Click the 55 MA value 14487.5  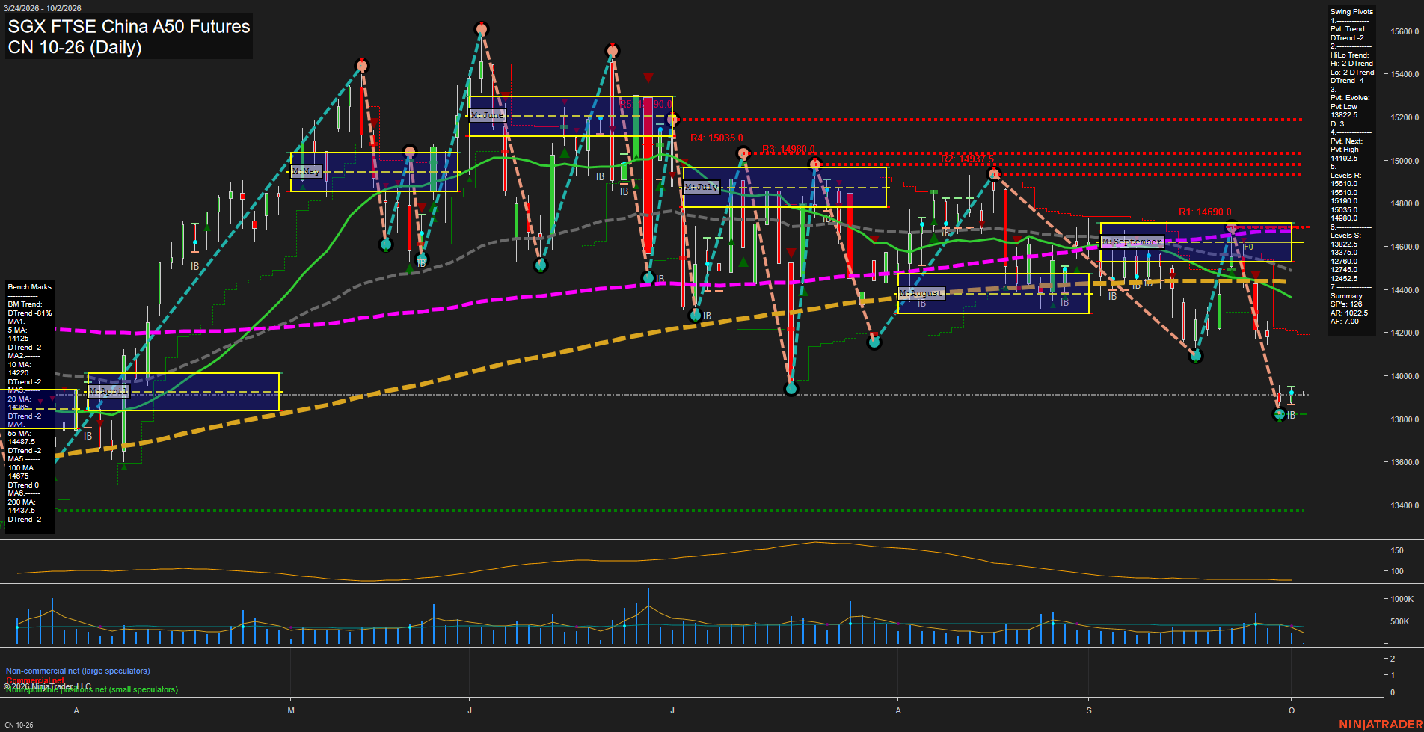point(22,442)
